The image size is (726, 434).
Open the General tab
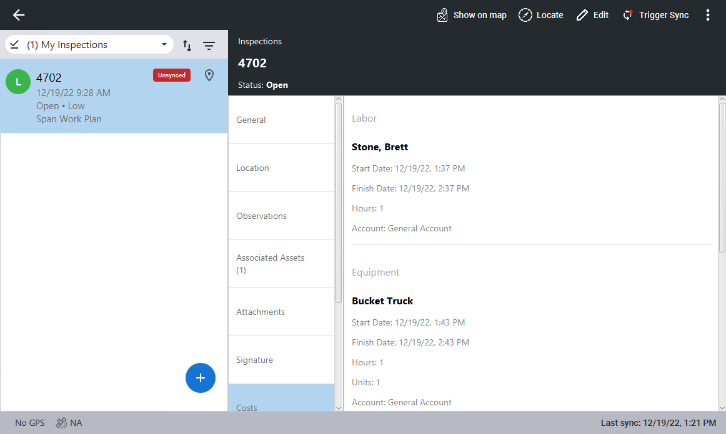click(281, 120)
